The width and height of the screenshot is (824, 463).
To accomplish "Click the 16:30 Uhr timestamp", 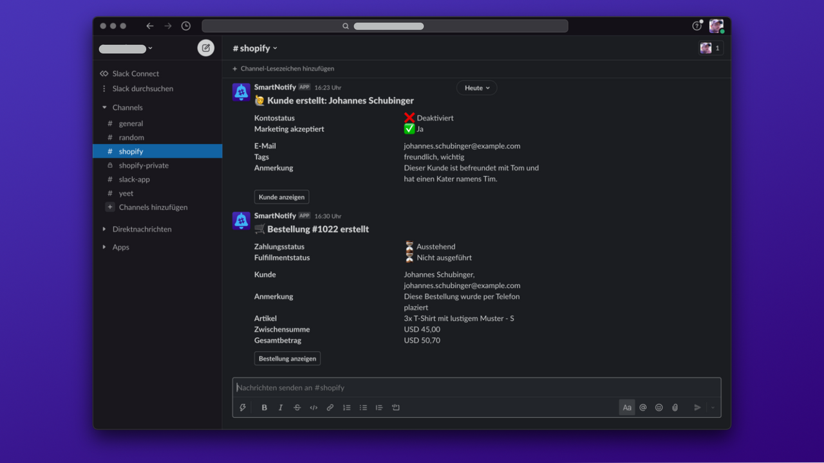I will click(328, 216).
